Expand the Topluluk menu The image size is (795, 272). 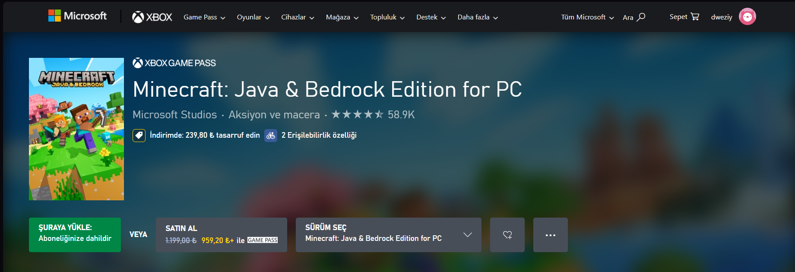click(x=387, y=17)
